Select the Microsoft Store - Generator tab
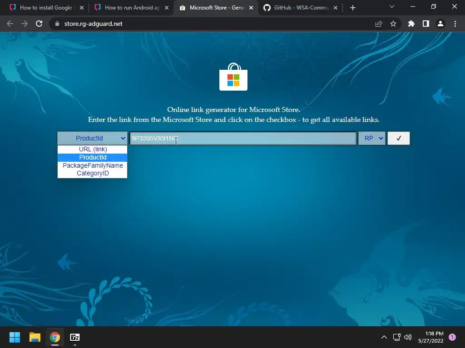 (x=217, y=8)
